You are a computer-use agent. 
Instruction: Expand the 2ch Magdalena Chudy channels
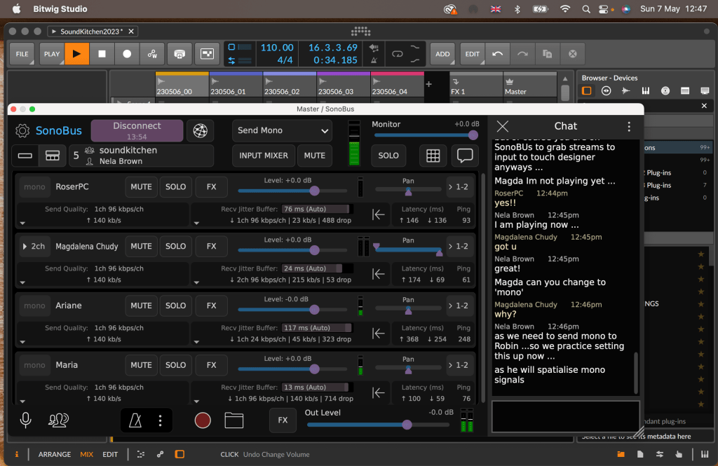(34, 247)
